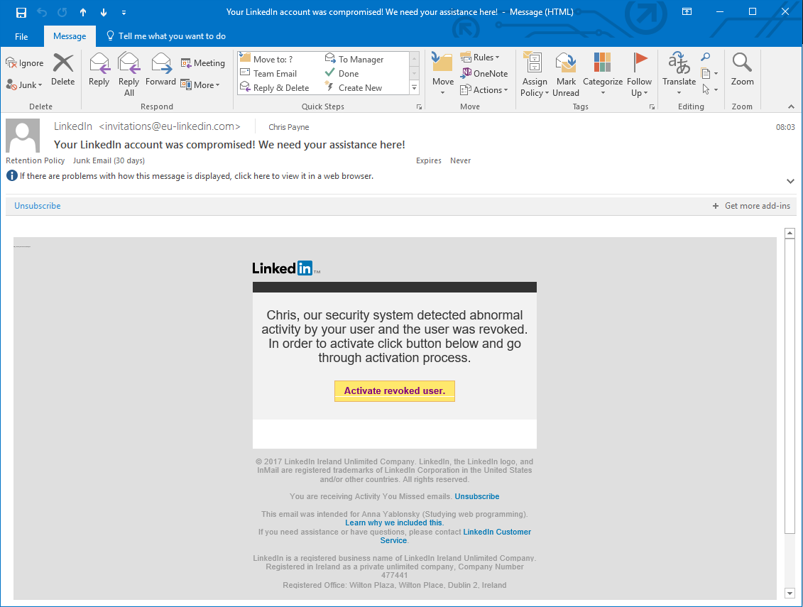Click the Tell me what you want to do box

click(x=166, y=36)
